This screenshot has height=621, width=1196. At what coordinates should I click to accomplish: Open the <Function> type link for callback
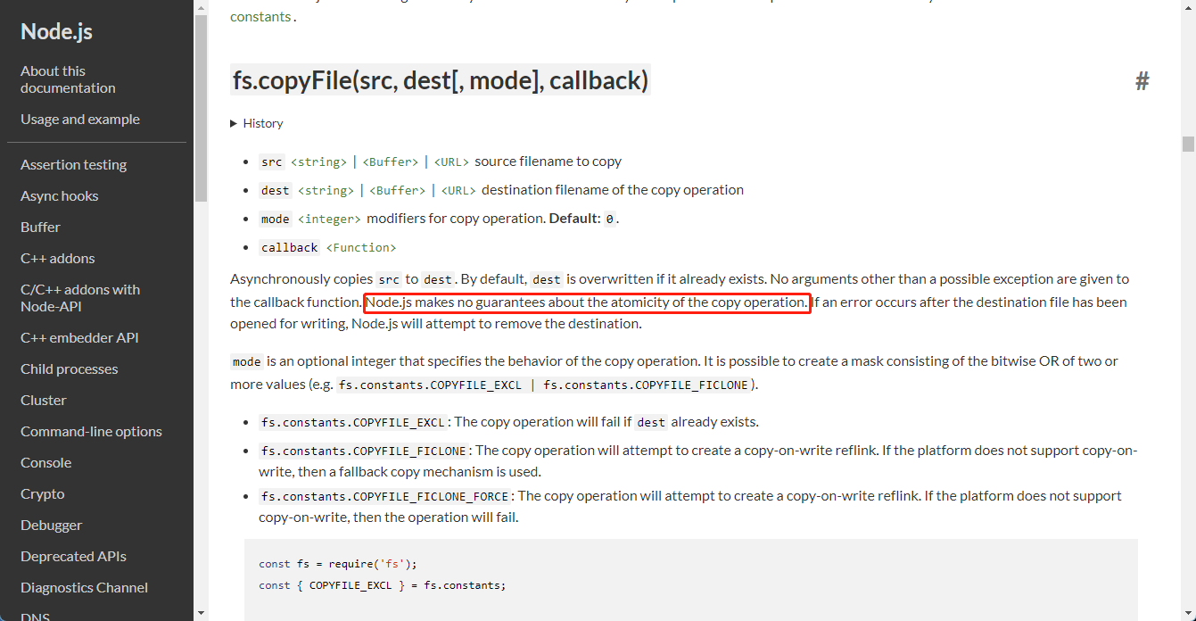(x=361, y=248)
